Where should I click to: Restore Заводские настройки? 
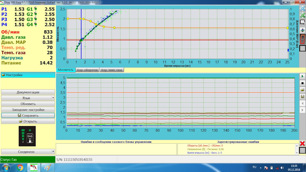pyautogui.click(x=28, y=110)
